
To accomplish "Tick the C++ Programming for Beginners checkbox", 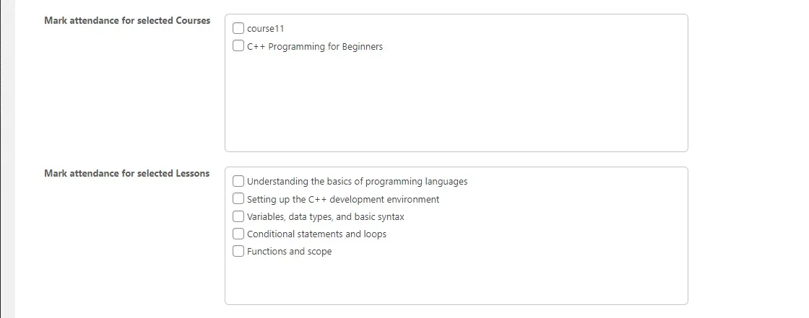I will click(x=238, y=46).
